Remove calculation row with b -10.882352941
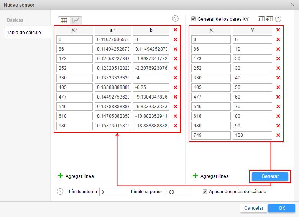Screen dimensions: 299x217 [176, 116]
